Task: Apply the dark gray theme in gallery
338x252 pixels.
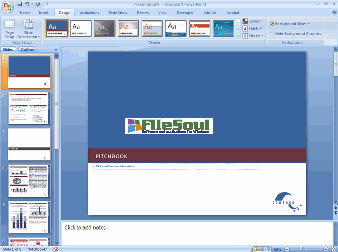Action: tap(104, 29)
